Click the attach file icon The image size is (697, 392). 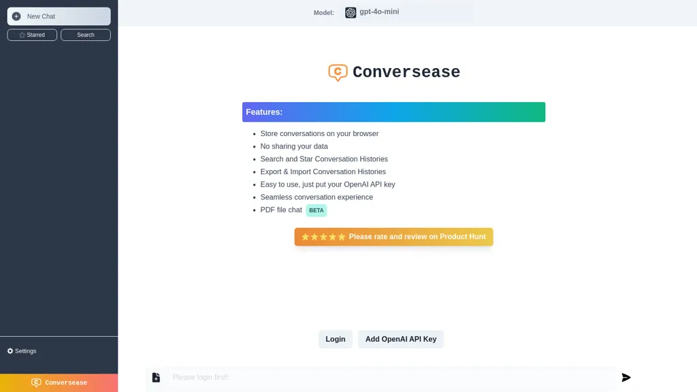coord(156,377)
